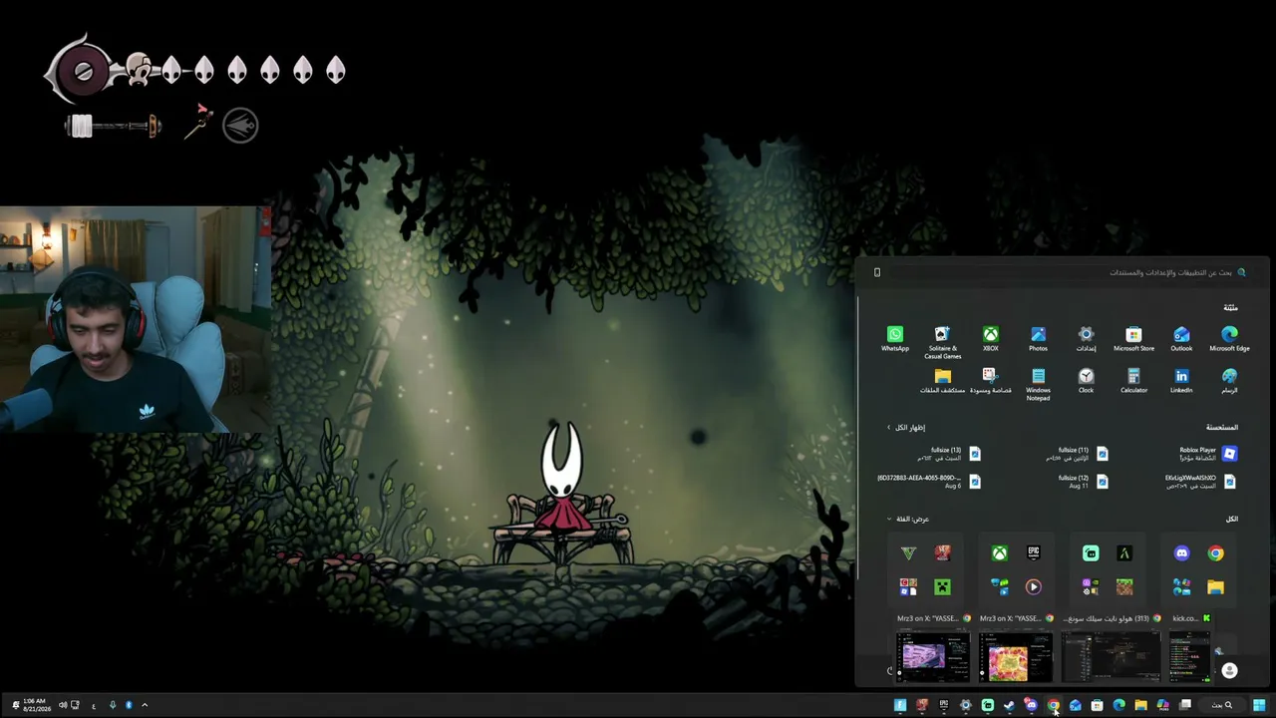Launch Solitaire & Casual Games
Viewport: 1276px width, 718px height.
click(942, 342)
